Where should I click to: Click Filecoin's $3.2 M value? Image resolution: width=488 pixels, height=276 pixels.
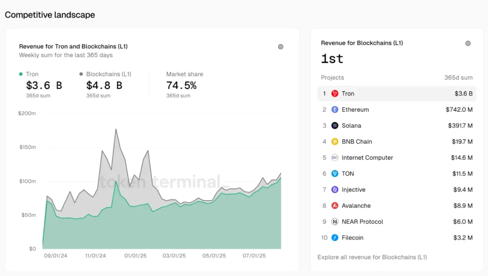[x=463, y=238]
